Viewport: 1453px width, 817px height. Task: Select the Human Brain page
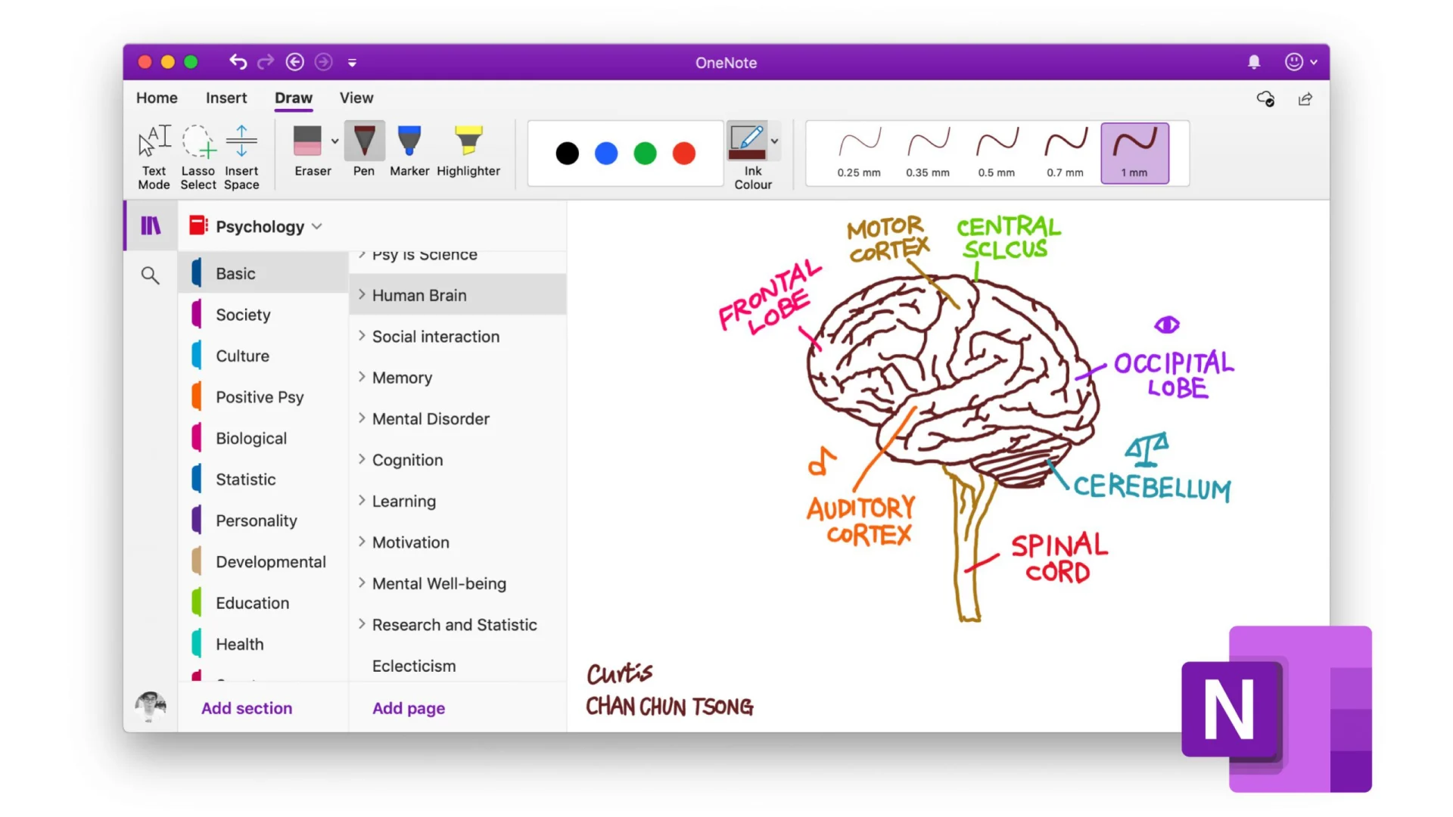(x=419, y=295)
